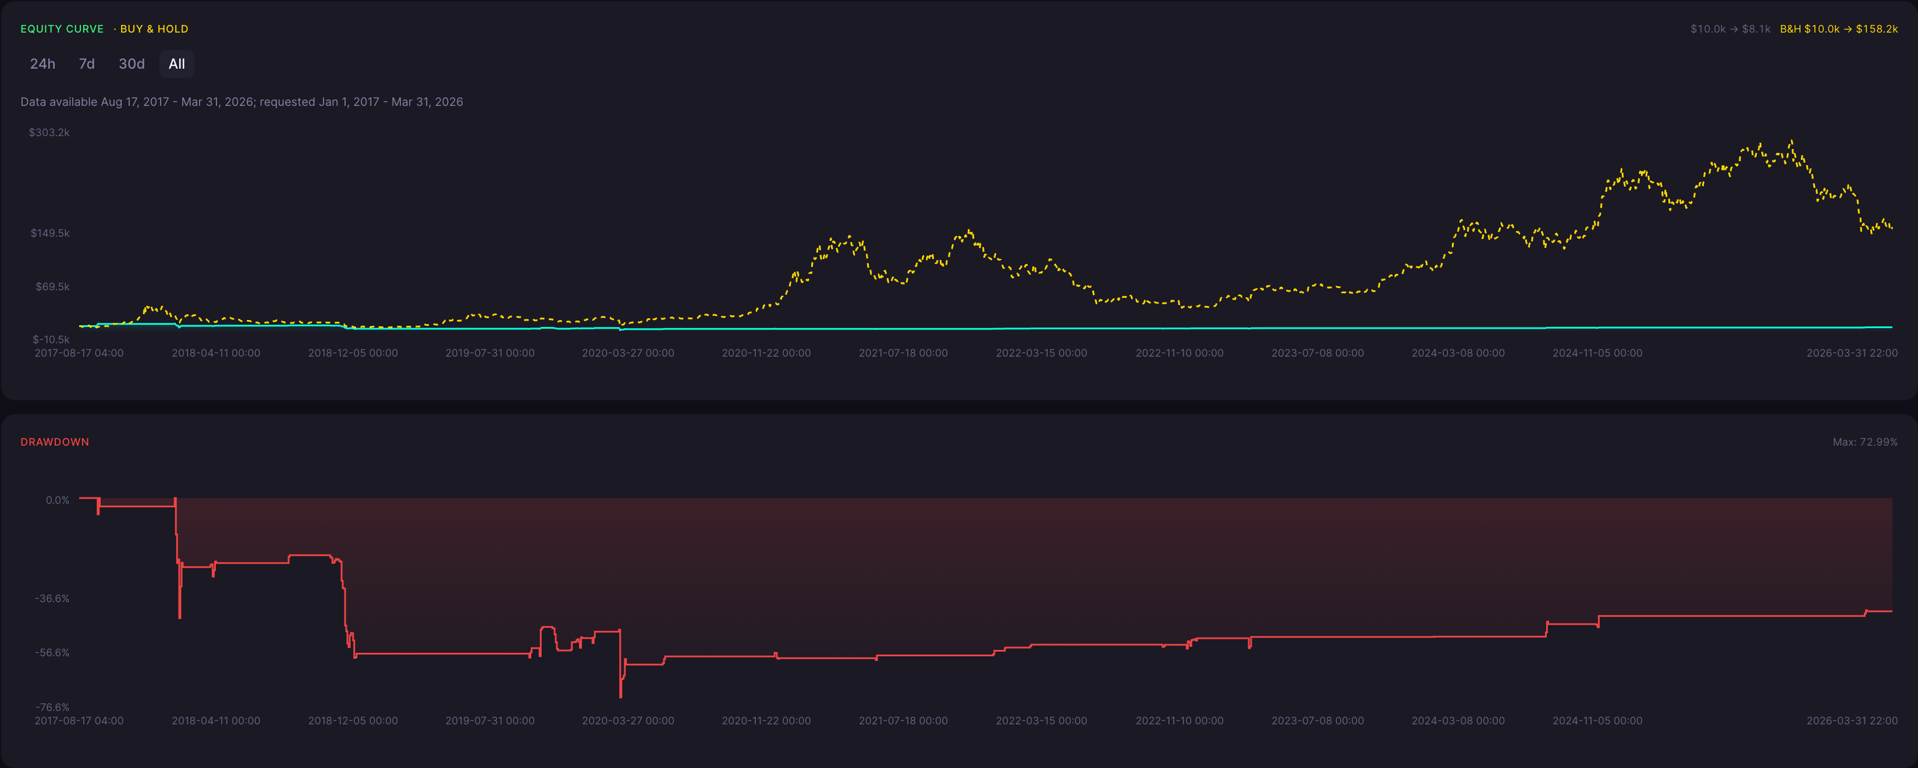Click the $69.5k y-axis label
Image resolution: width=1918 pixels, height=768 pixels.
coord(52,286)
